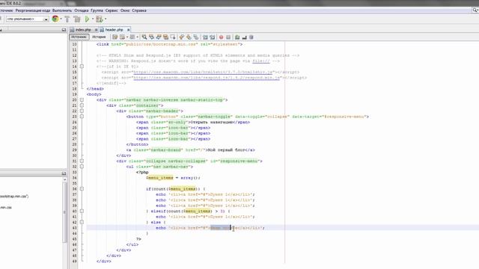Screen dimensions: 479x269
Task: Minimize the upper left panel
Action: [x=64, y=30]
